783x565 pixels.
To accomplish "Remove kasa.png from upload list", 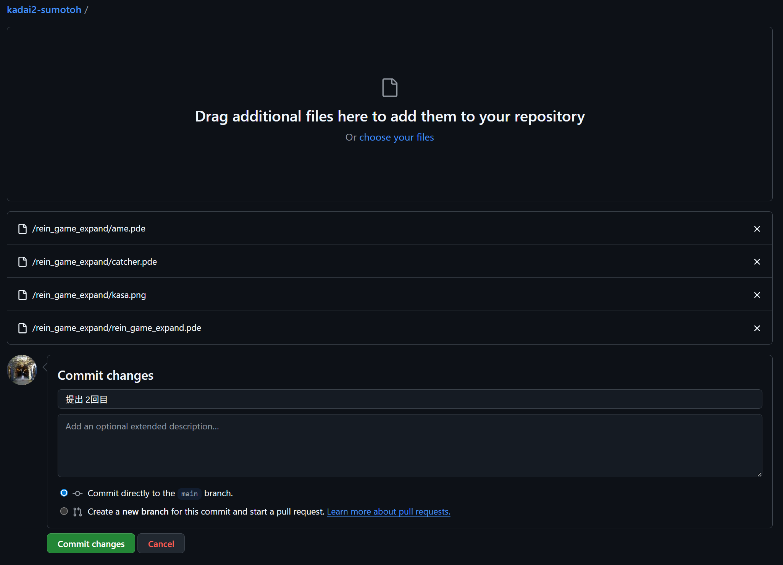I will tap(757, 295).
